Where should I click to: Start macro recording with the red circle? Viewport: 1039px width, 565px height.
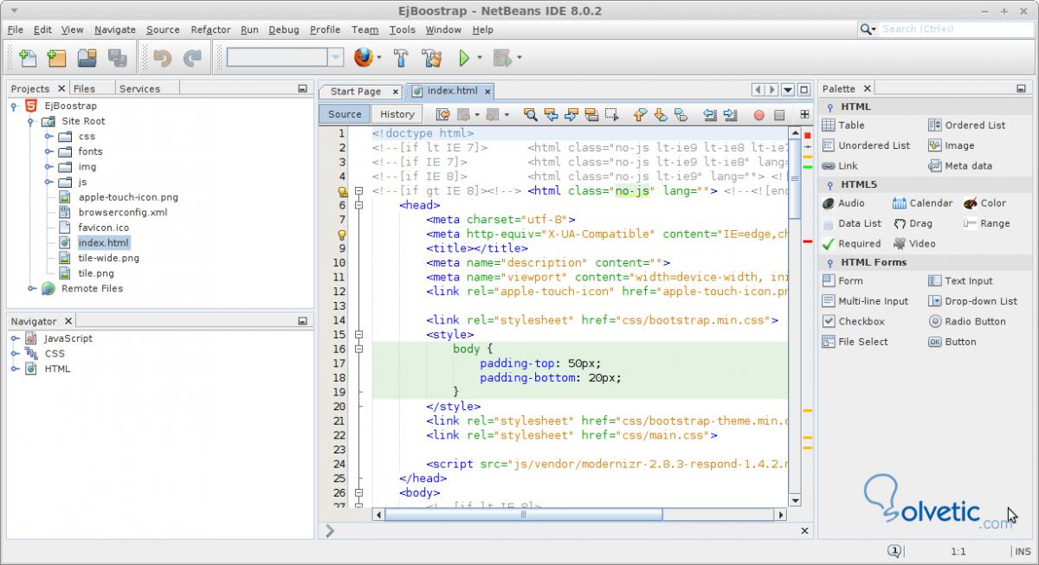[758, 114]
